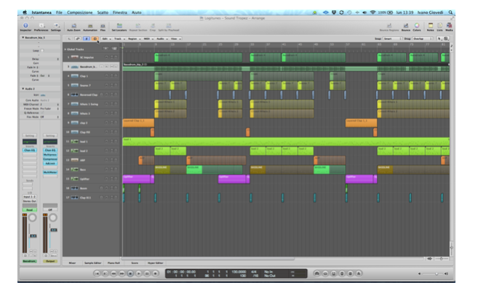Screen dimensions: 478x293
Task: Click the Chan EQ insert on the Bassdrum channel strip
Action: (x=30, y=150)
